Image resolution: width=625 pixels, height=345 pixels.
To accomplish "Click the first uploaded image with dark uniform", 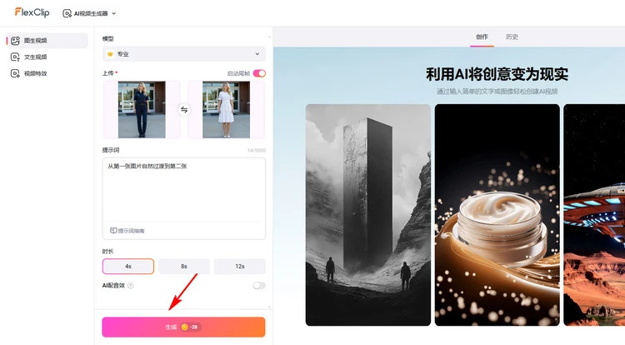I will 142,109.
